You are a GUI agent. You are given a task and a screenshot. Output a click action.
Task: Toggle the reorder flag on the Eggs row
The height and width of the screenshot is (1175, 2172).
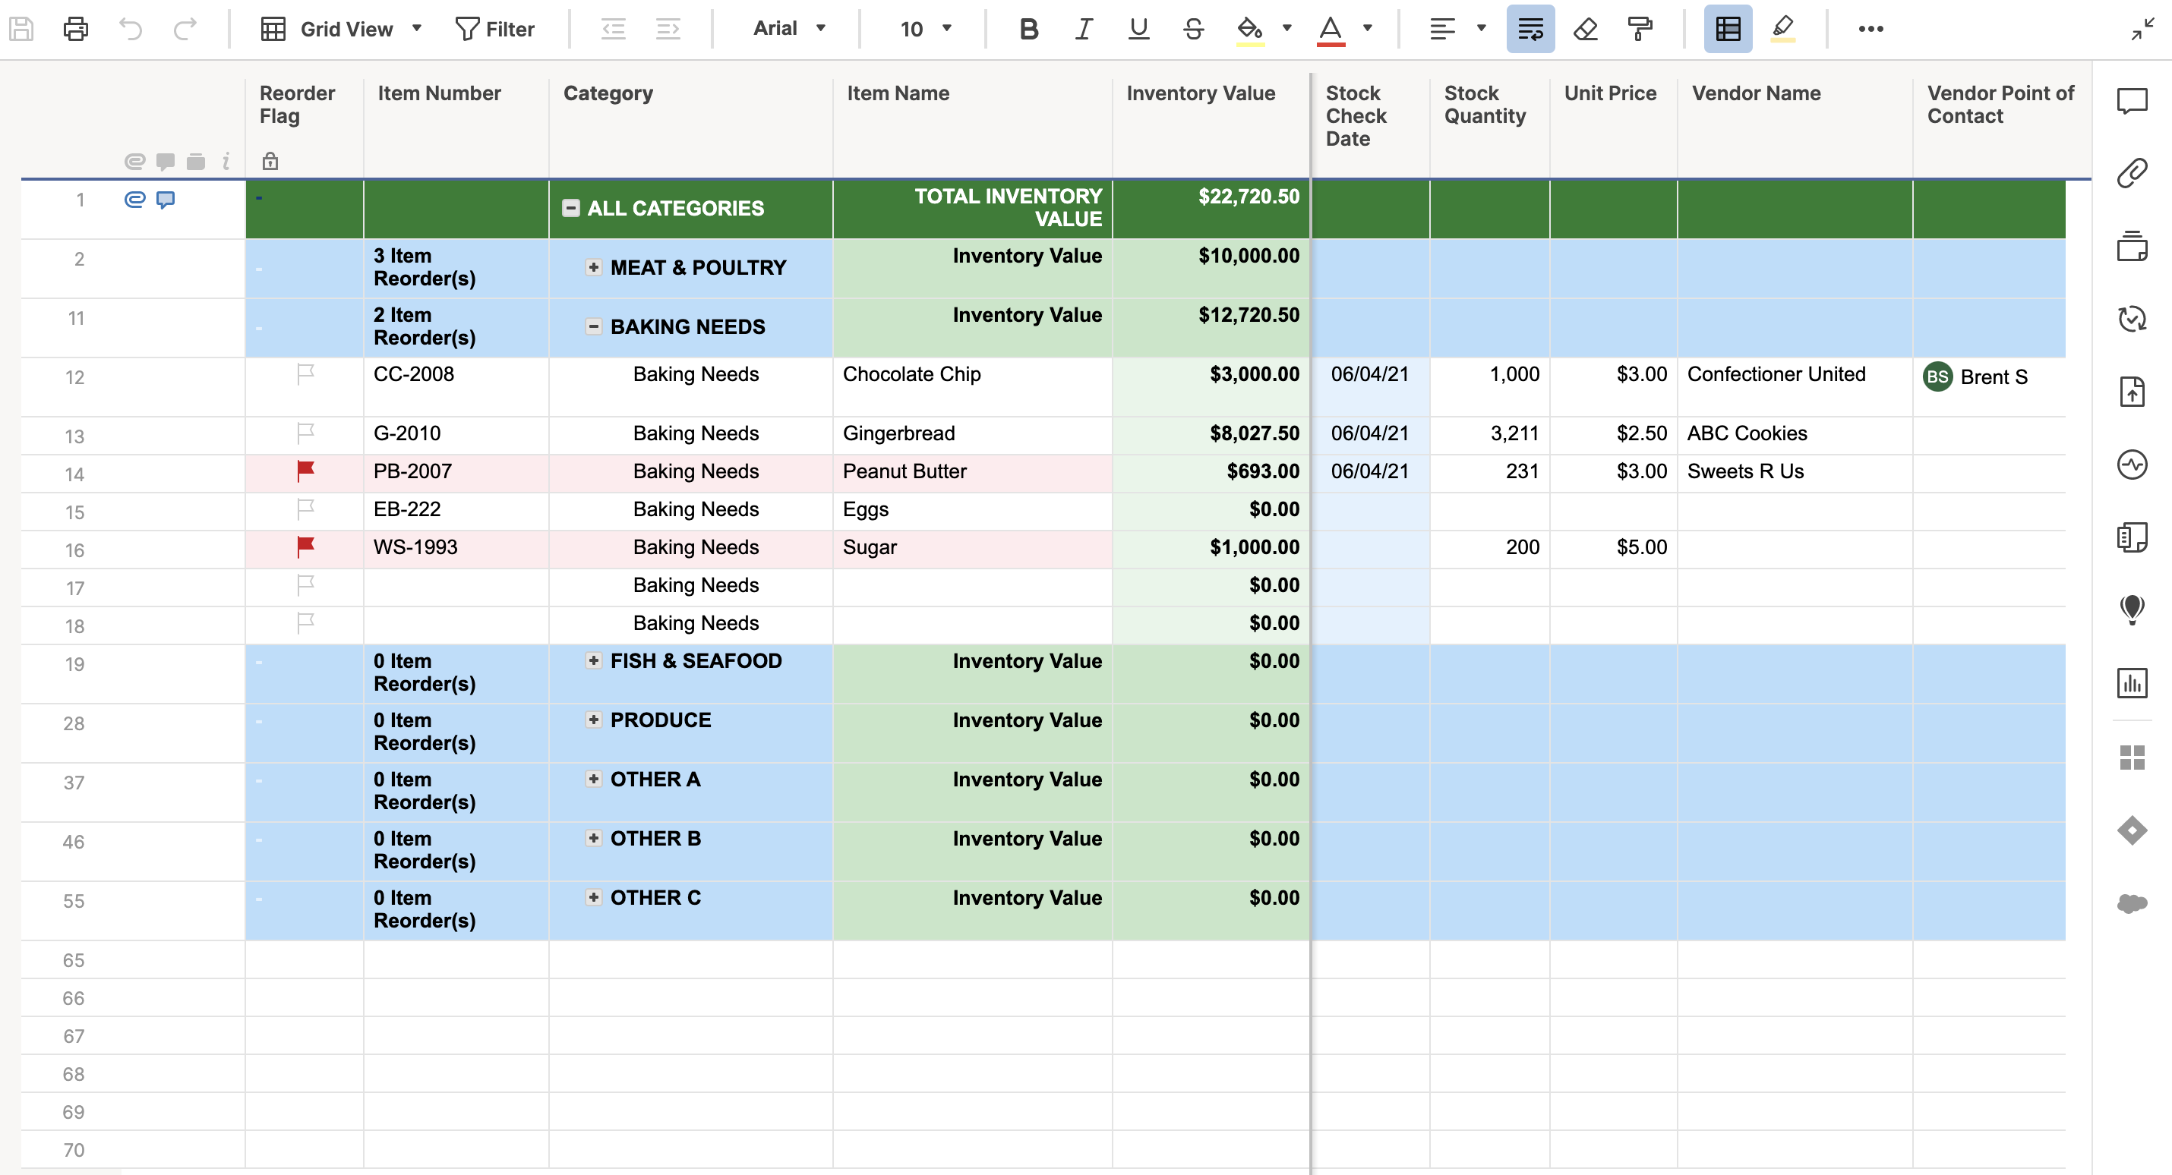pos(305,509)
